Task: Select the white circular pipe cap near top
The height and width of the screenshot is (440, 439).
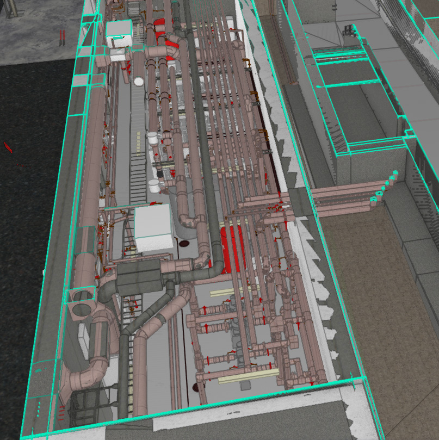Action: [x=139, y=82]
